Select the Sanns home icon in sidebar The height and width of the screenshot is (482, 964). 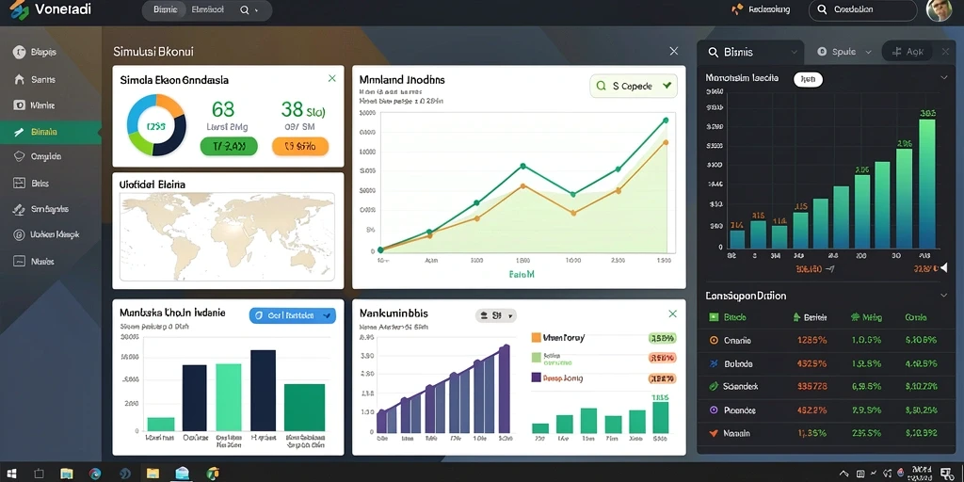click(x=19, y=79)
